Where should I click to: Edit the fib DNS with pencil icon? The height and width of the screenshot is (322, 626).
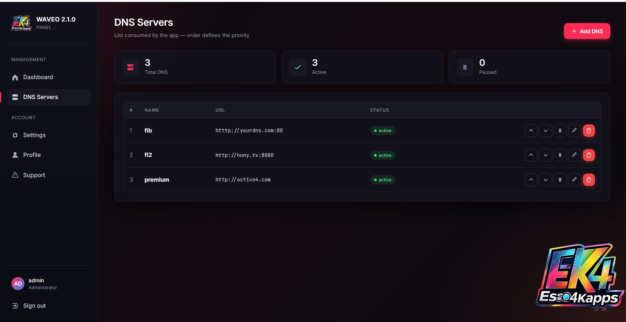pyautogui.click(x=574, y=131)
